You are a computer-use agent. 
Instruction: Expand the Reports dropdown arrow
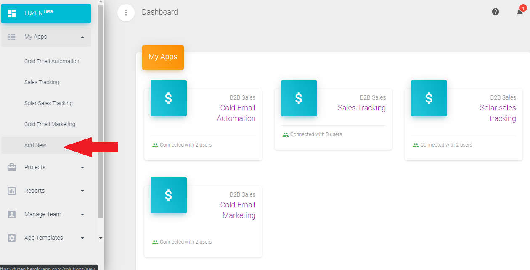point(82,191)
